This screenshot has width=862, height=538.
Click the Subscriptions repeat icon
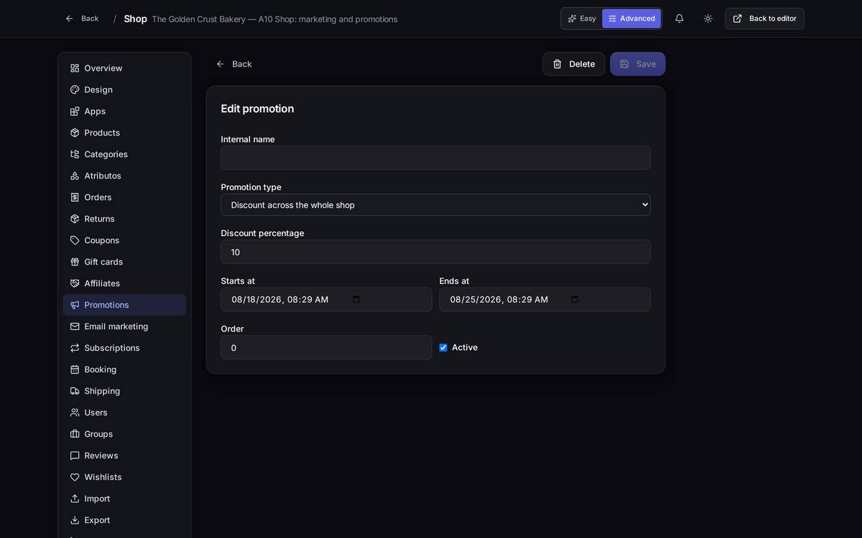click(x=75, y=348)
